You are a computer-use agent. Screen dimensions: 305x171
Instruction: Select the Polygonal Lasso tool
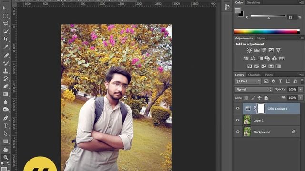click(x=6, y=24)
